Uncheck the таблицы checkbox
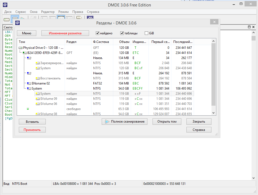This screenshot has width=258, height=195. (x=122, y=33)
